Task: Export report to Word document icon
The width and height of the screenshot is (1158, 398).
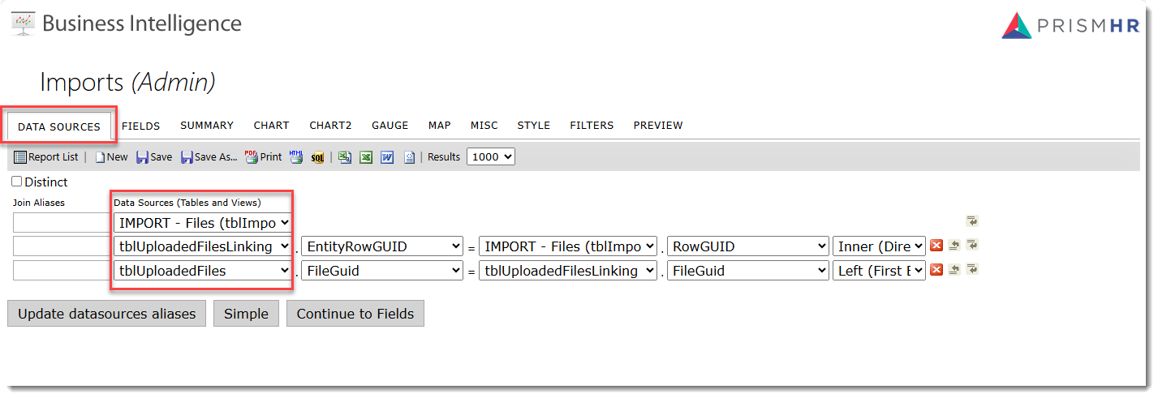Action: pyautogui.click(x=387, y=157)
